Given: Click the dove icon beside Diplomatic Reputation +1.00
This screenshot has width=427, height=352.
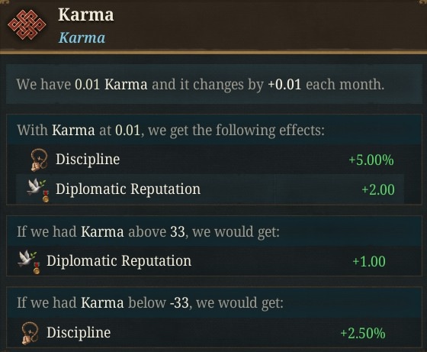Looking at the screenshot, I should pos(29,262).
